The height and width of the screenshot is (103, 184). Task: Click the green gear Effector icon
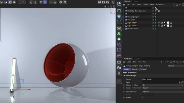click(x=119, y=39)
